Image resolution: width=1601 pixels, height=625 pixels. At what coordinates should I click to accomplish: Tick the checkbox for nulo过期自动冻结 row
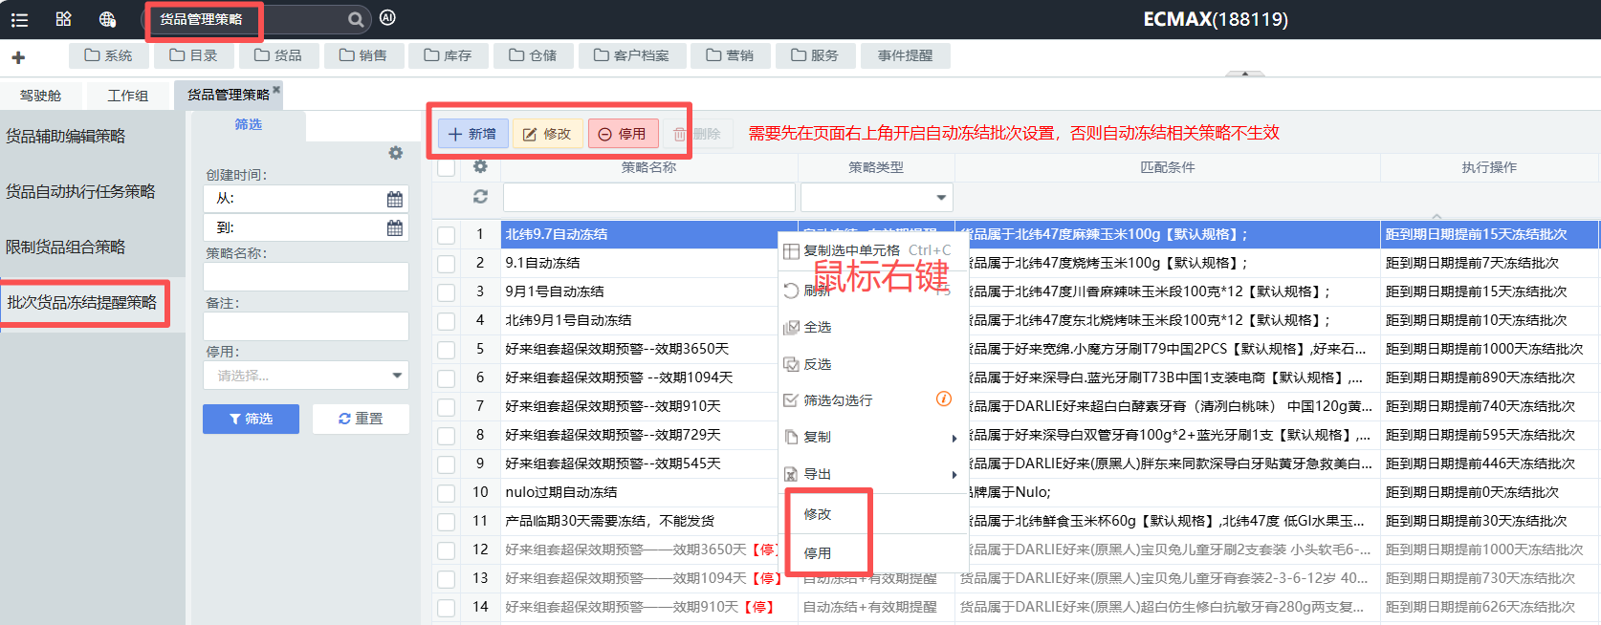point(446,493)
